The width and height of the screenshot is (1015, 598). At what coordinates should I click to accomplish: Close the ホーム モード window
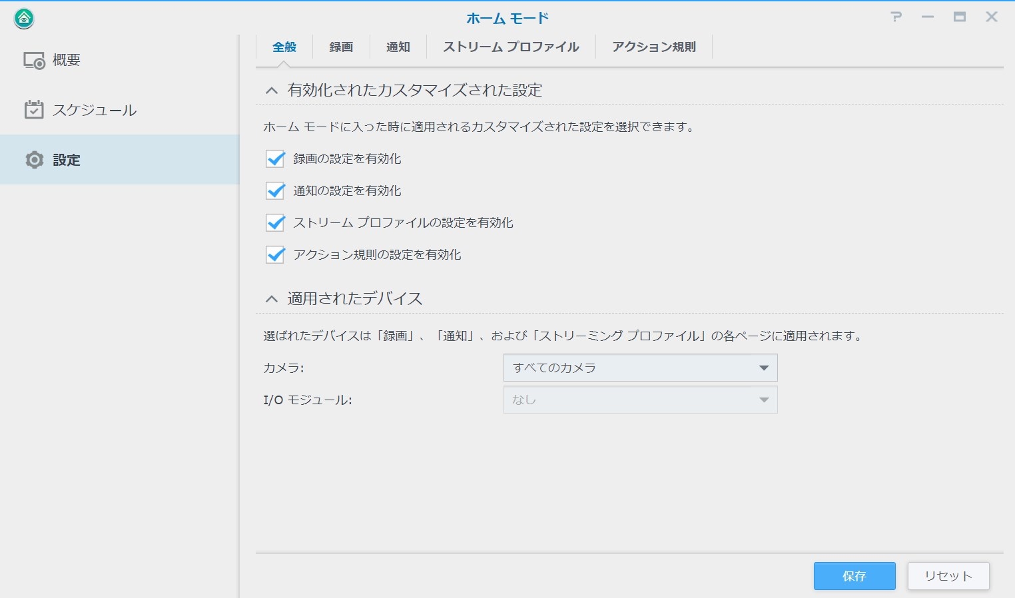991,17
